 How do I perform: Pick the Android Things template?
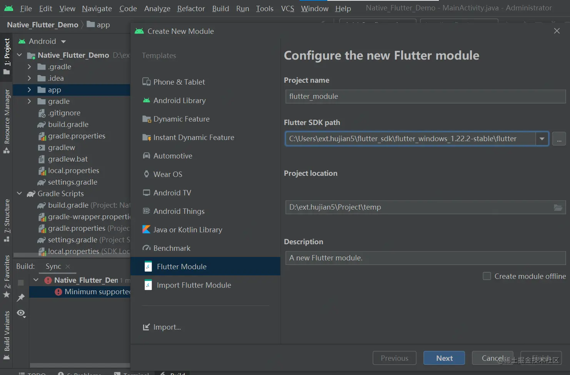(x=173, y=211)
